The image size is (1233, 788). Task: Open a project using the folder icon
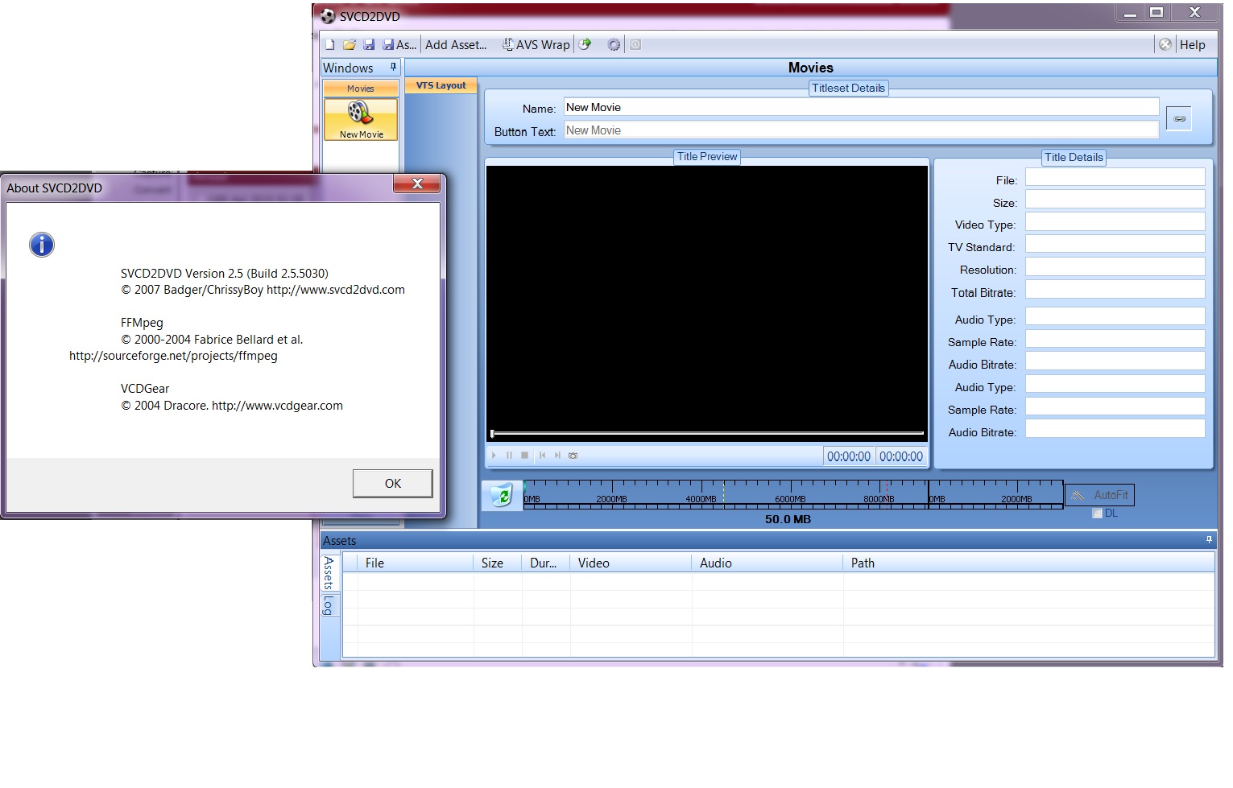point(350,45)
